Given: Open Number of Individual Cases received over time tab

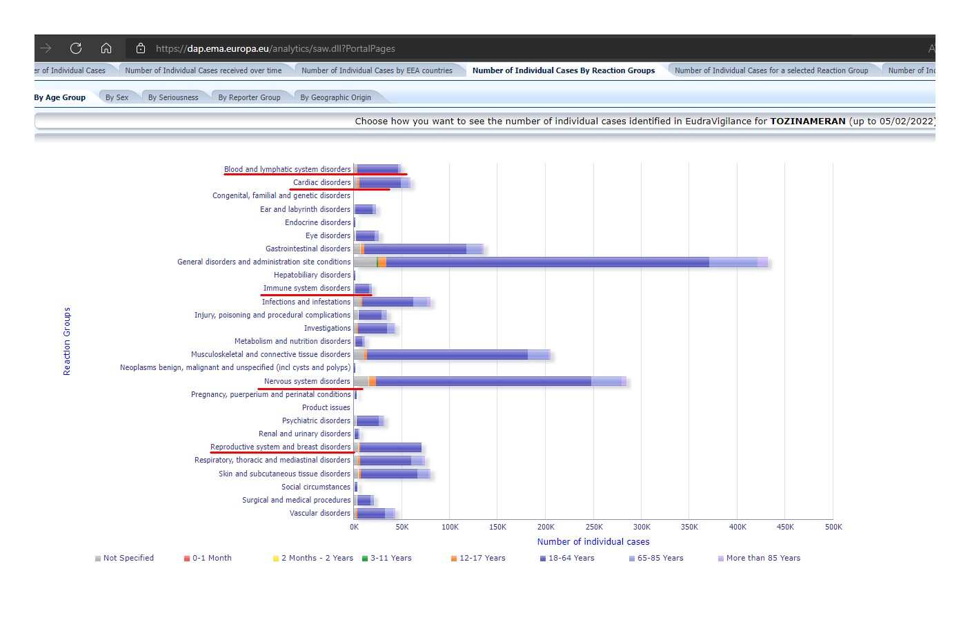Looking at the screenshot, I should 203,70.
